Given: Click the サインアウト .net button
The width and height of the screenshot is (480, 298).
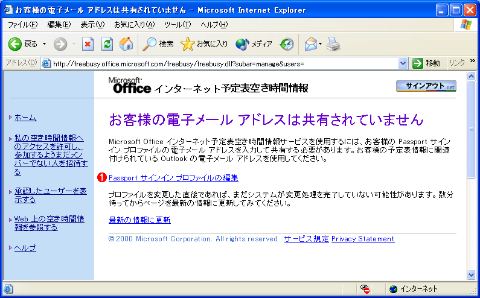Looking at the screenshot, I should [426, 86].
